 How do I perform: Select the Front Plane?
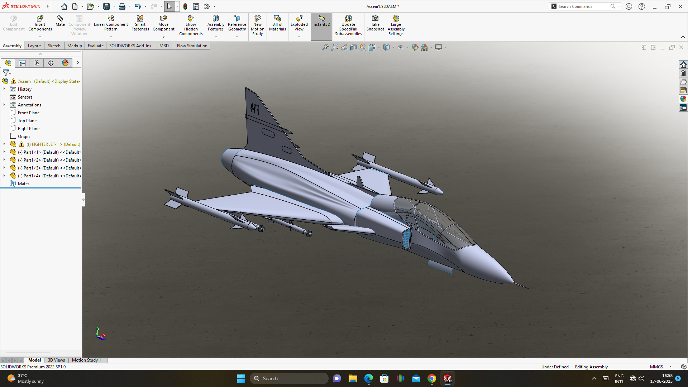[x=25, y=113]
